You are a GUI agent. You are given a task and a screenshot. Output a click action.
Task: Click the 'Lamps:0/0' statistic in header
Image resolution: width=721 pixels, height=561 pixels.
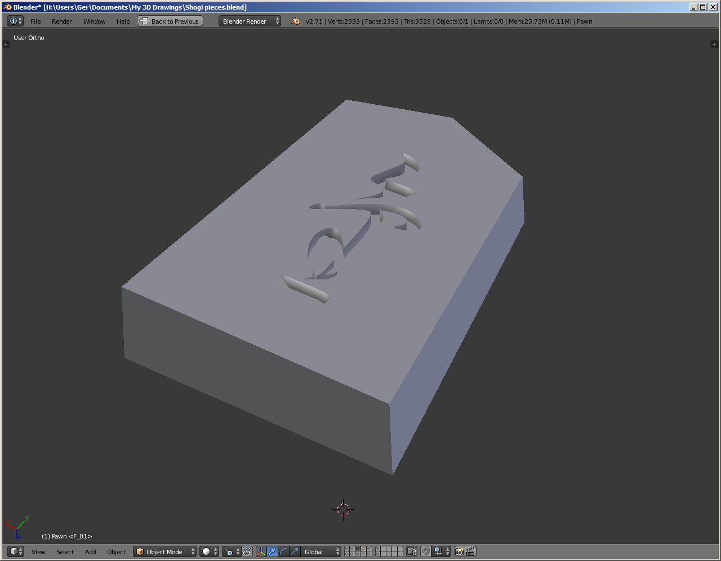tap(488, 21)
